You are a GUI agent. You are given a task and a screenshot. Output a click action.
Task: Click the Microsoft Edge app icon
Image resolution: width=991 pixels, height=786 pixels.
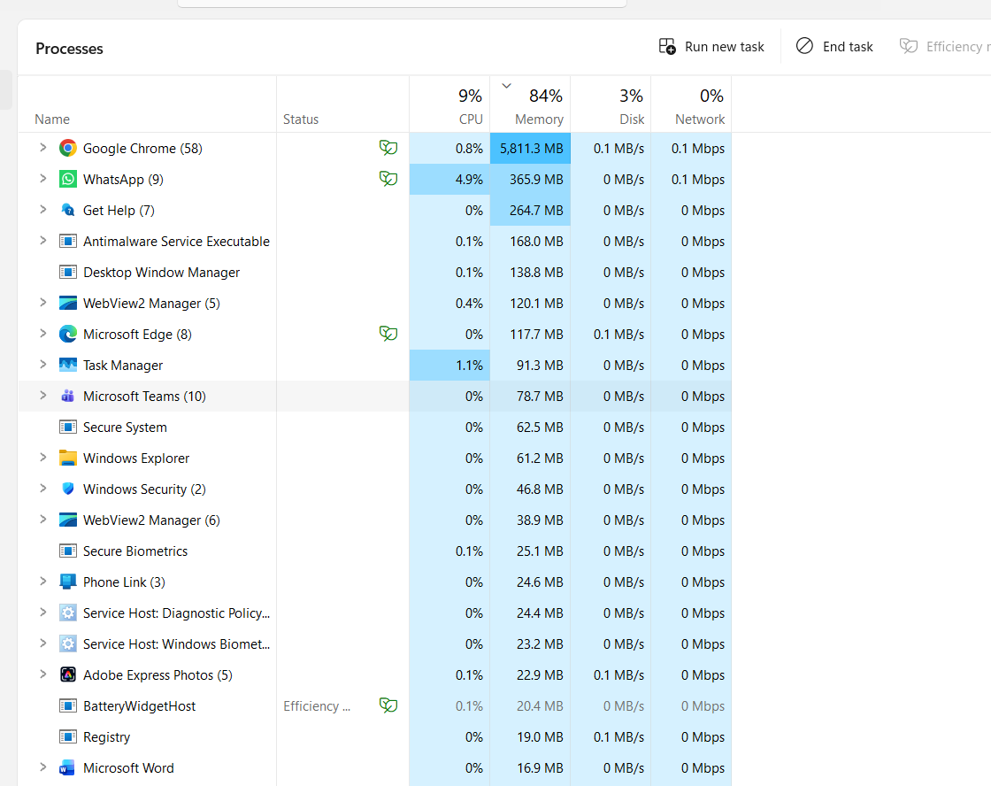(x=67, y=334)
